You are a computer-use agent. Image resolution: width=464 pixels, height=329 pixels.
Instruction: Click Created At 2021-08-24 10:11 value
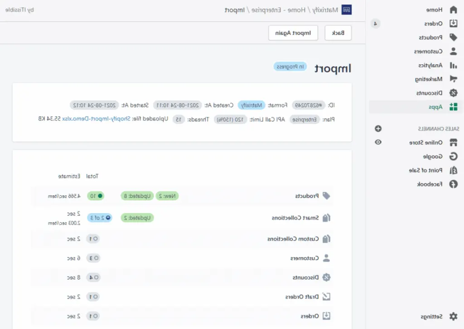pos(178,105)
